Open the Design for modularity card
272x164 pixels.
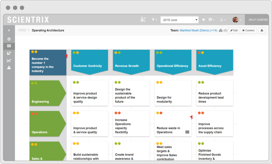173,93
